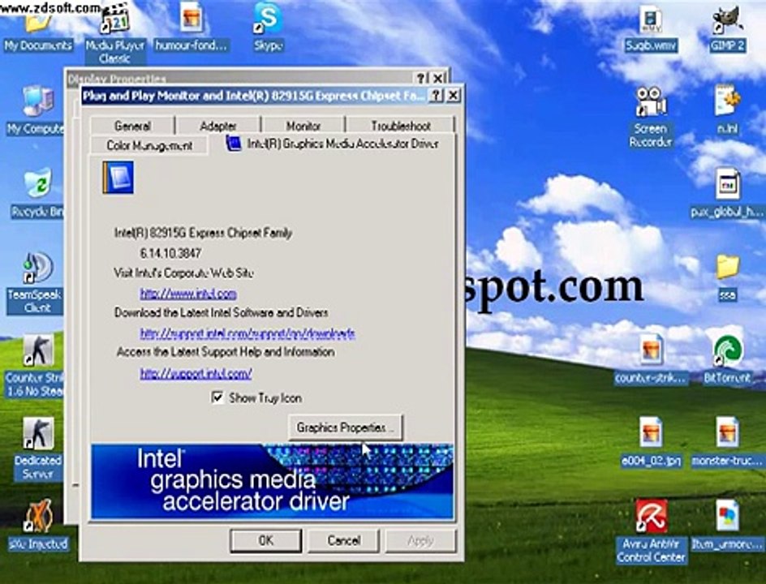Click Cancel in the dialog

(x=344, y=540)
